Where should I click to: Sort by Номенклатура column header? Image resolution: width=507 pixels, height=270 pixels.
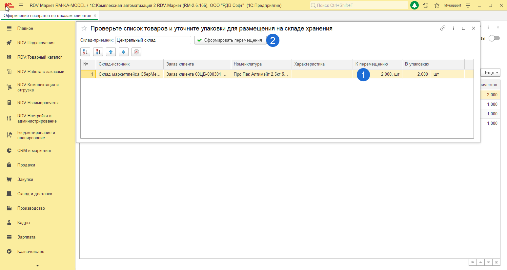click(261, 64)
